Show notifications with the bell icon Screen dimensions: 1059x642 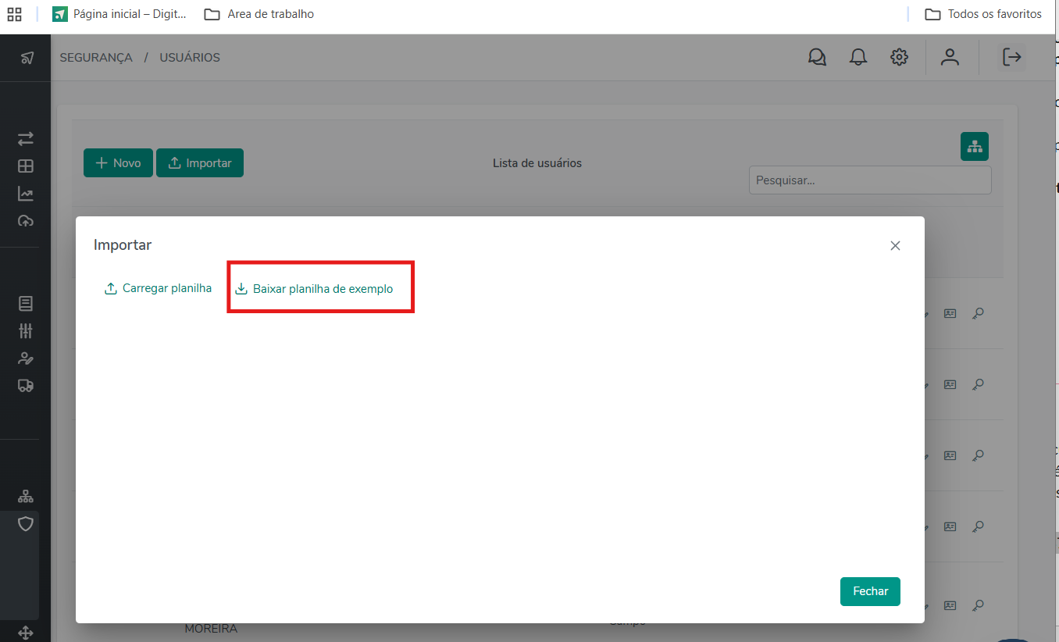coord(858,57)
